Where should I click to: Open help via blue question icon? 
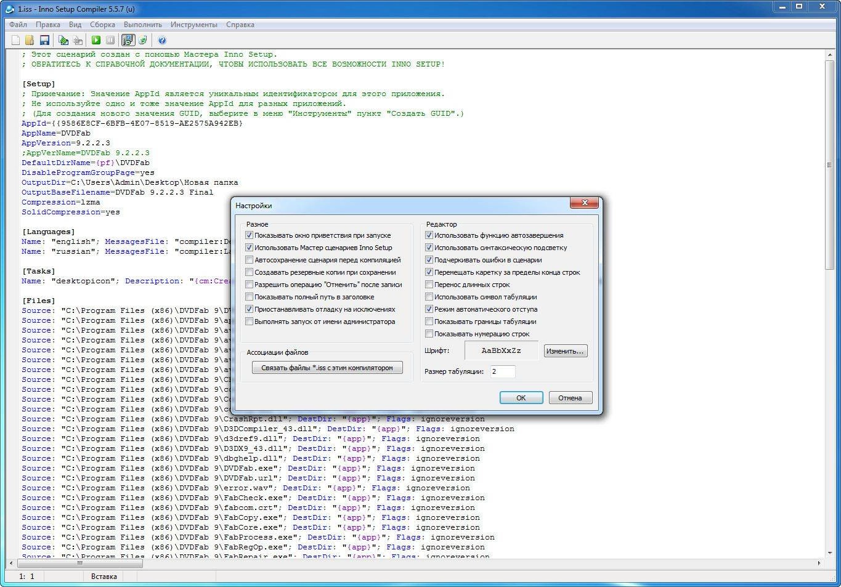tap(162, 40)
